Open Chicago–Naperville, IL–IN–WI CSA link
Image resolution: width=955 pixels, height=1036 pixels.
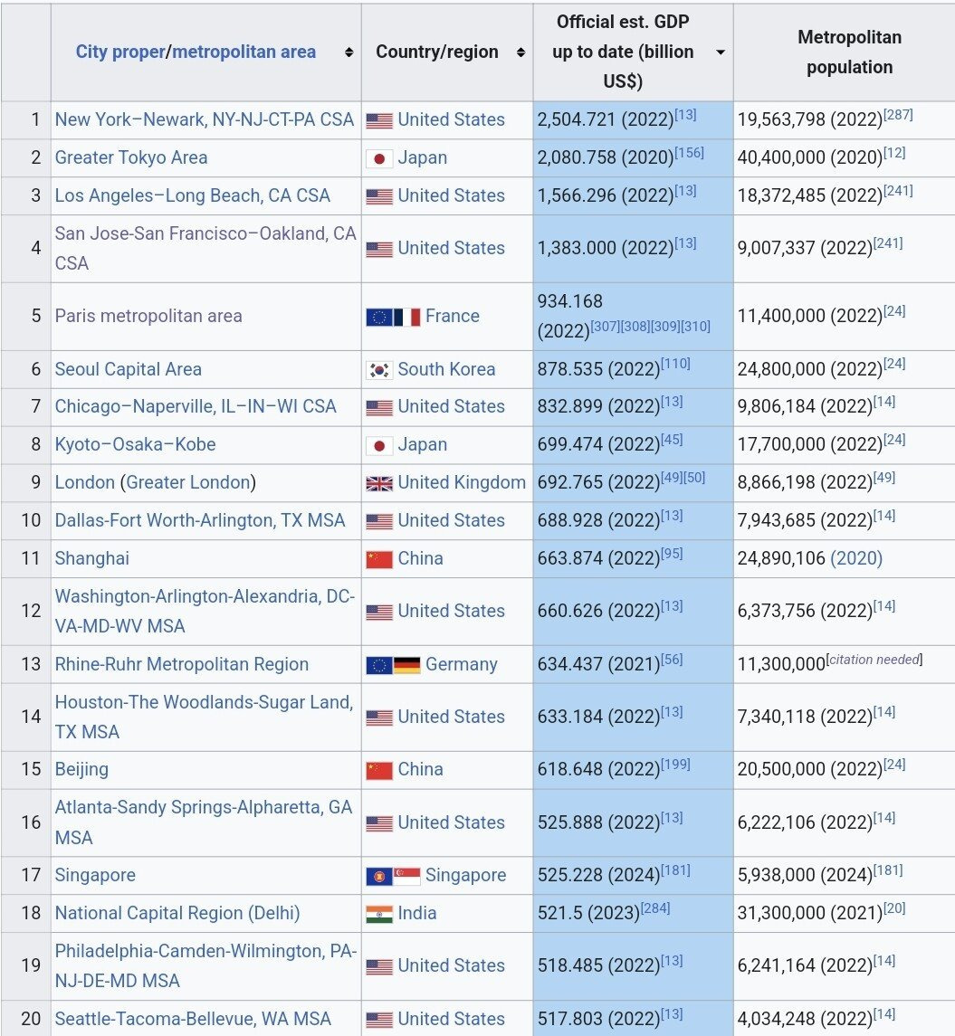pyautogui.click(x=196, y=406)
